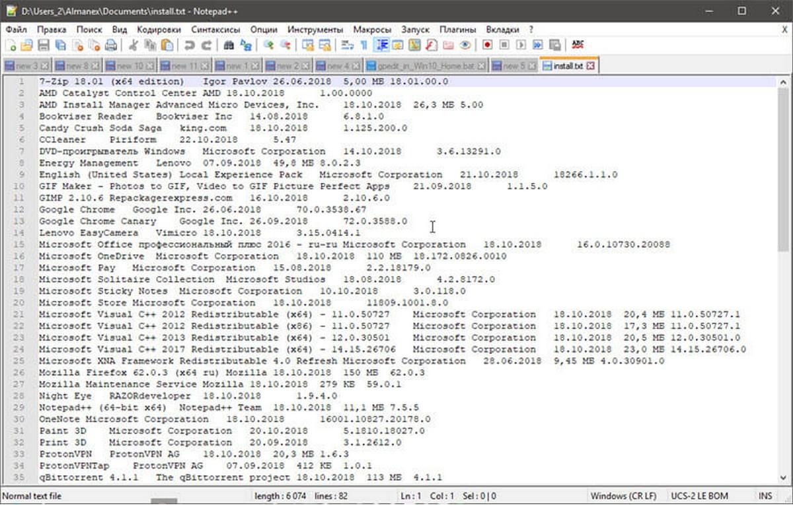Click line number 20 in the margin

pos(20,302)
